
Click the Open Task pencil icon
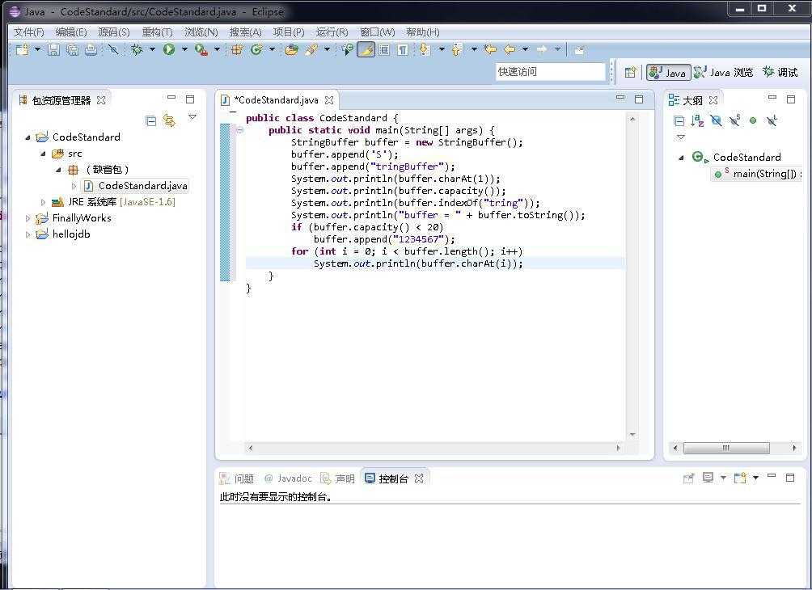311,49
